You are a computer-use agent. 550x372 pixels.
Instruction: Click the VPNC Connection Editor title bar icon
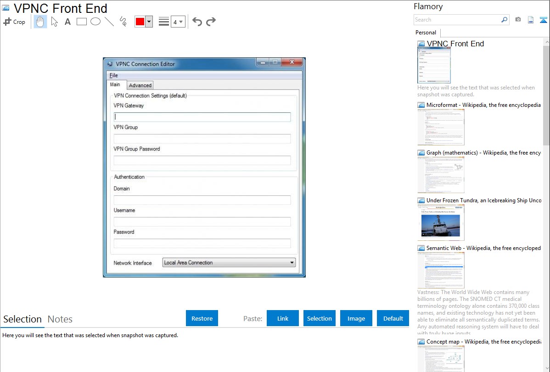110,64
